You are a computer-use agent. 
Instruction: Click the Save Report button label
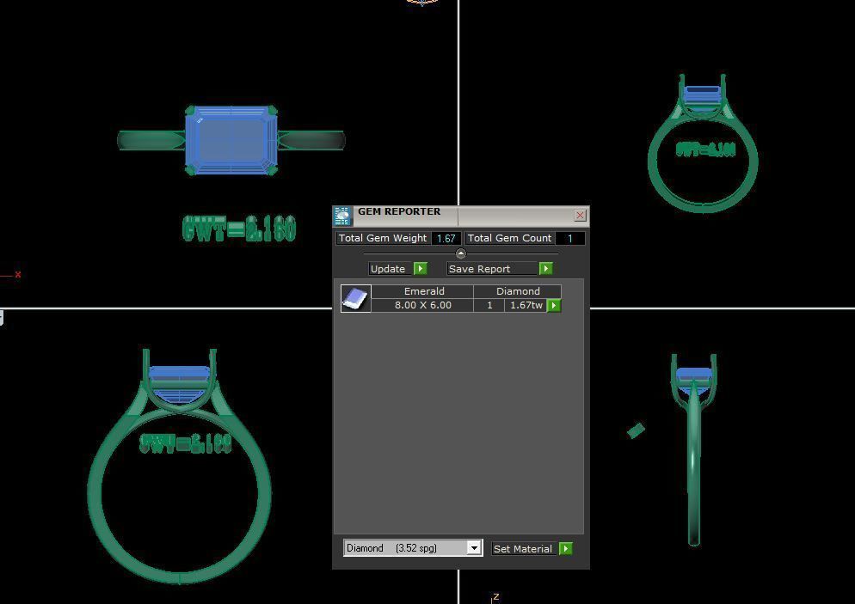[x=493, y=269]
